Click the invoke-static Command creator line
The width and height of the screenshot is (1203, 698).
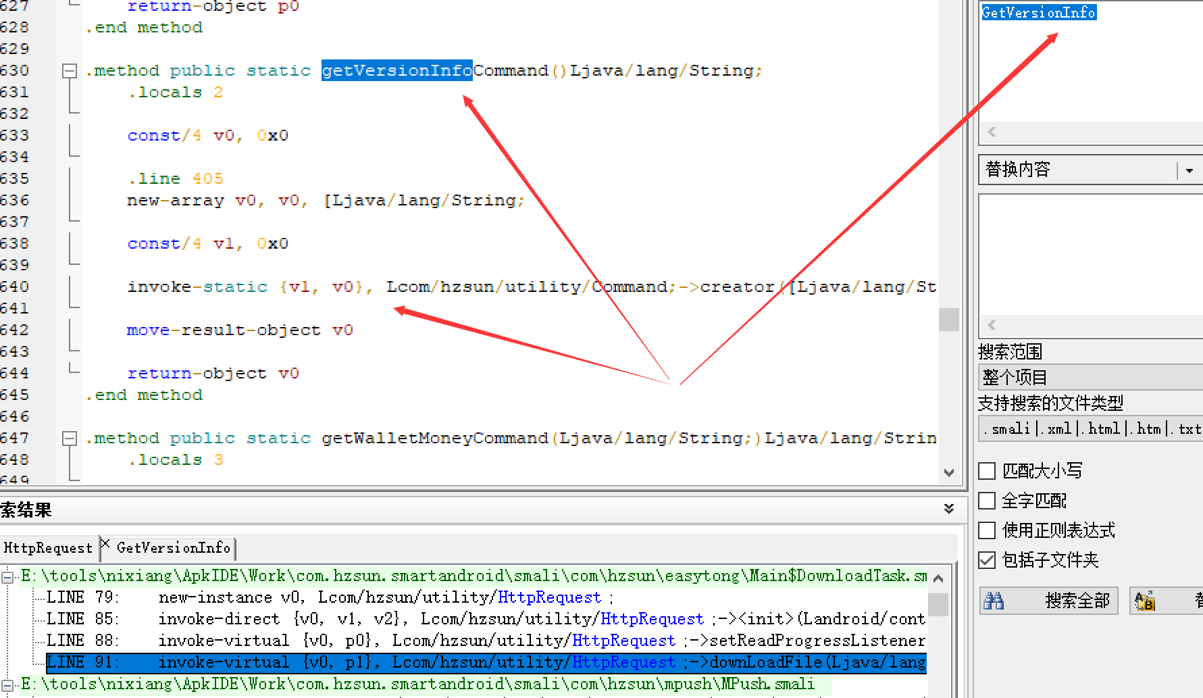pyautogui.click(x=531, y=287)
